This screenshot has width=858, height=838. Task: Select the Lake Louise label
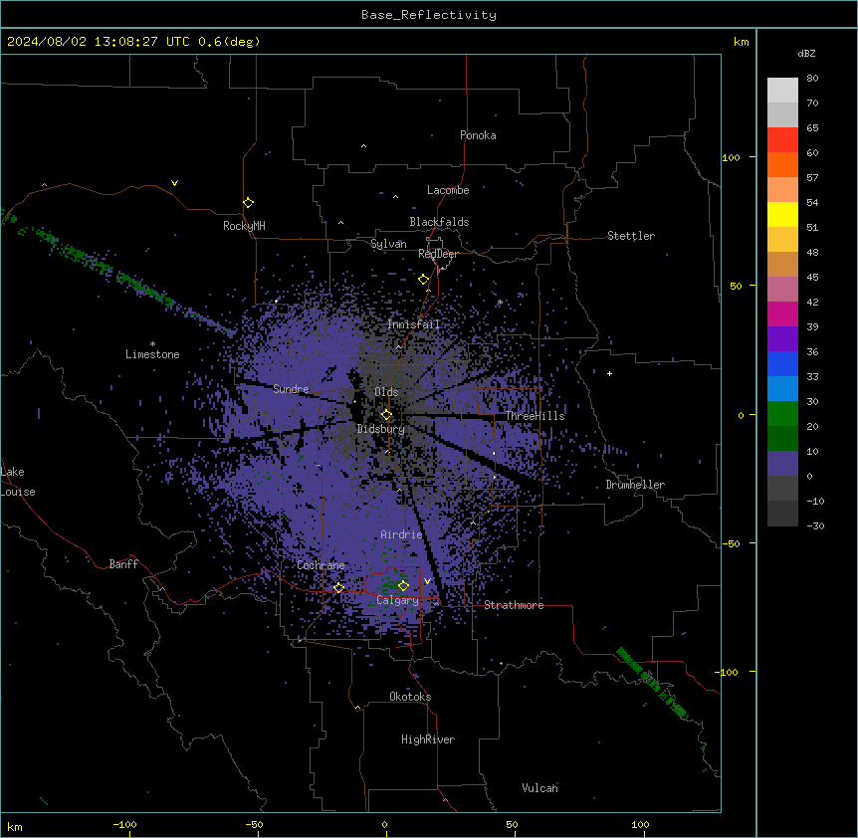[x=18, y=482]
